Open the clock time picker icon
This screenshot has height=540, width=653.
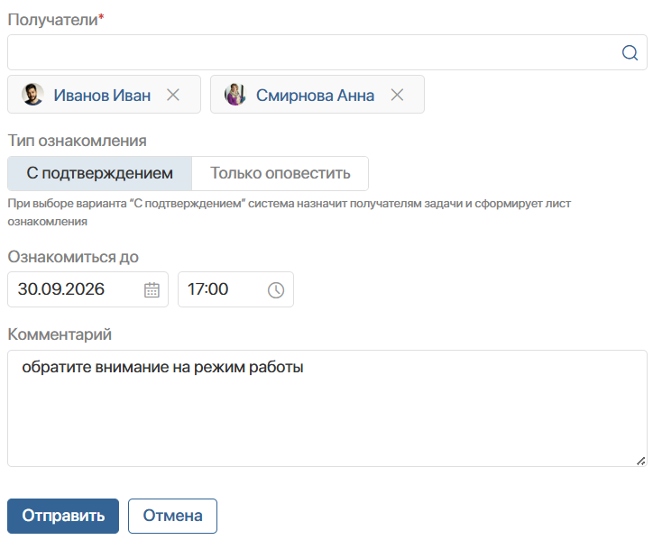(276, 289)
